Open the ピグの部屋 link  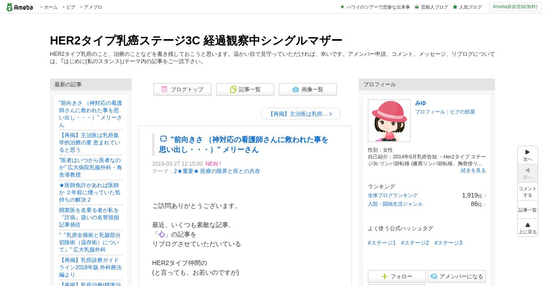tap(462, 112)
